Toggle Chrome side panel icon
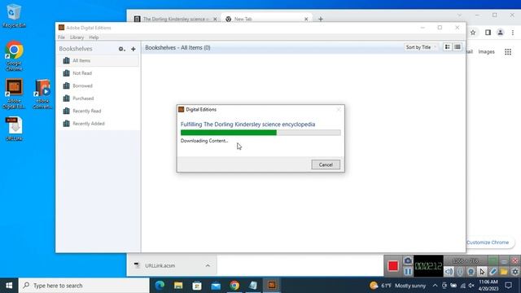 (x=488, y=33)
